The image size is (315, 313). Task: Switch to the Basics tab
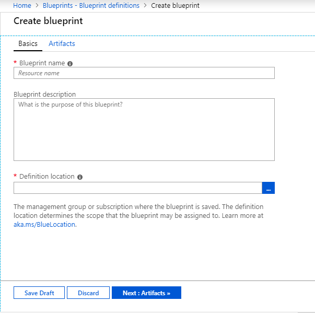pos(28,44)
